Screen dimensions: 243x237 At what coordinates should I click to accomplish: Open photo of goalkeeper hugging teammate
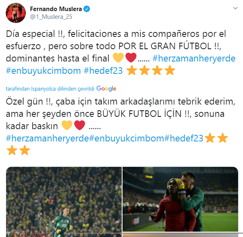(x=180, y=199)
